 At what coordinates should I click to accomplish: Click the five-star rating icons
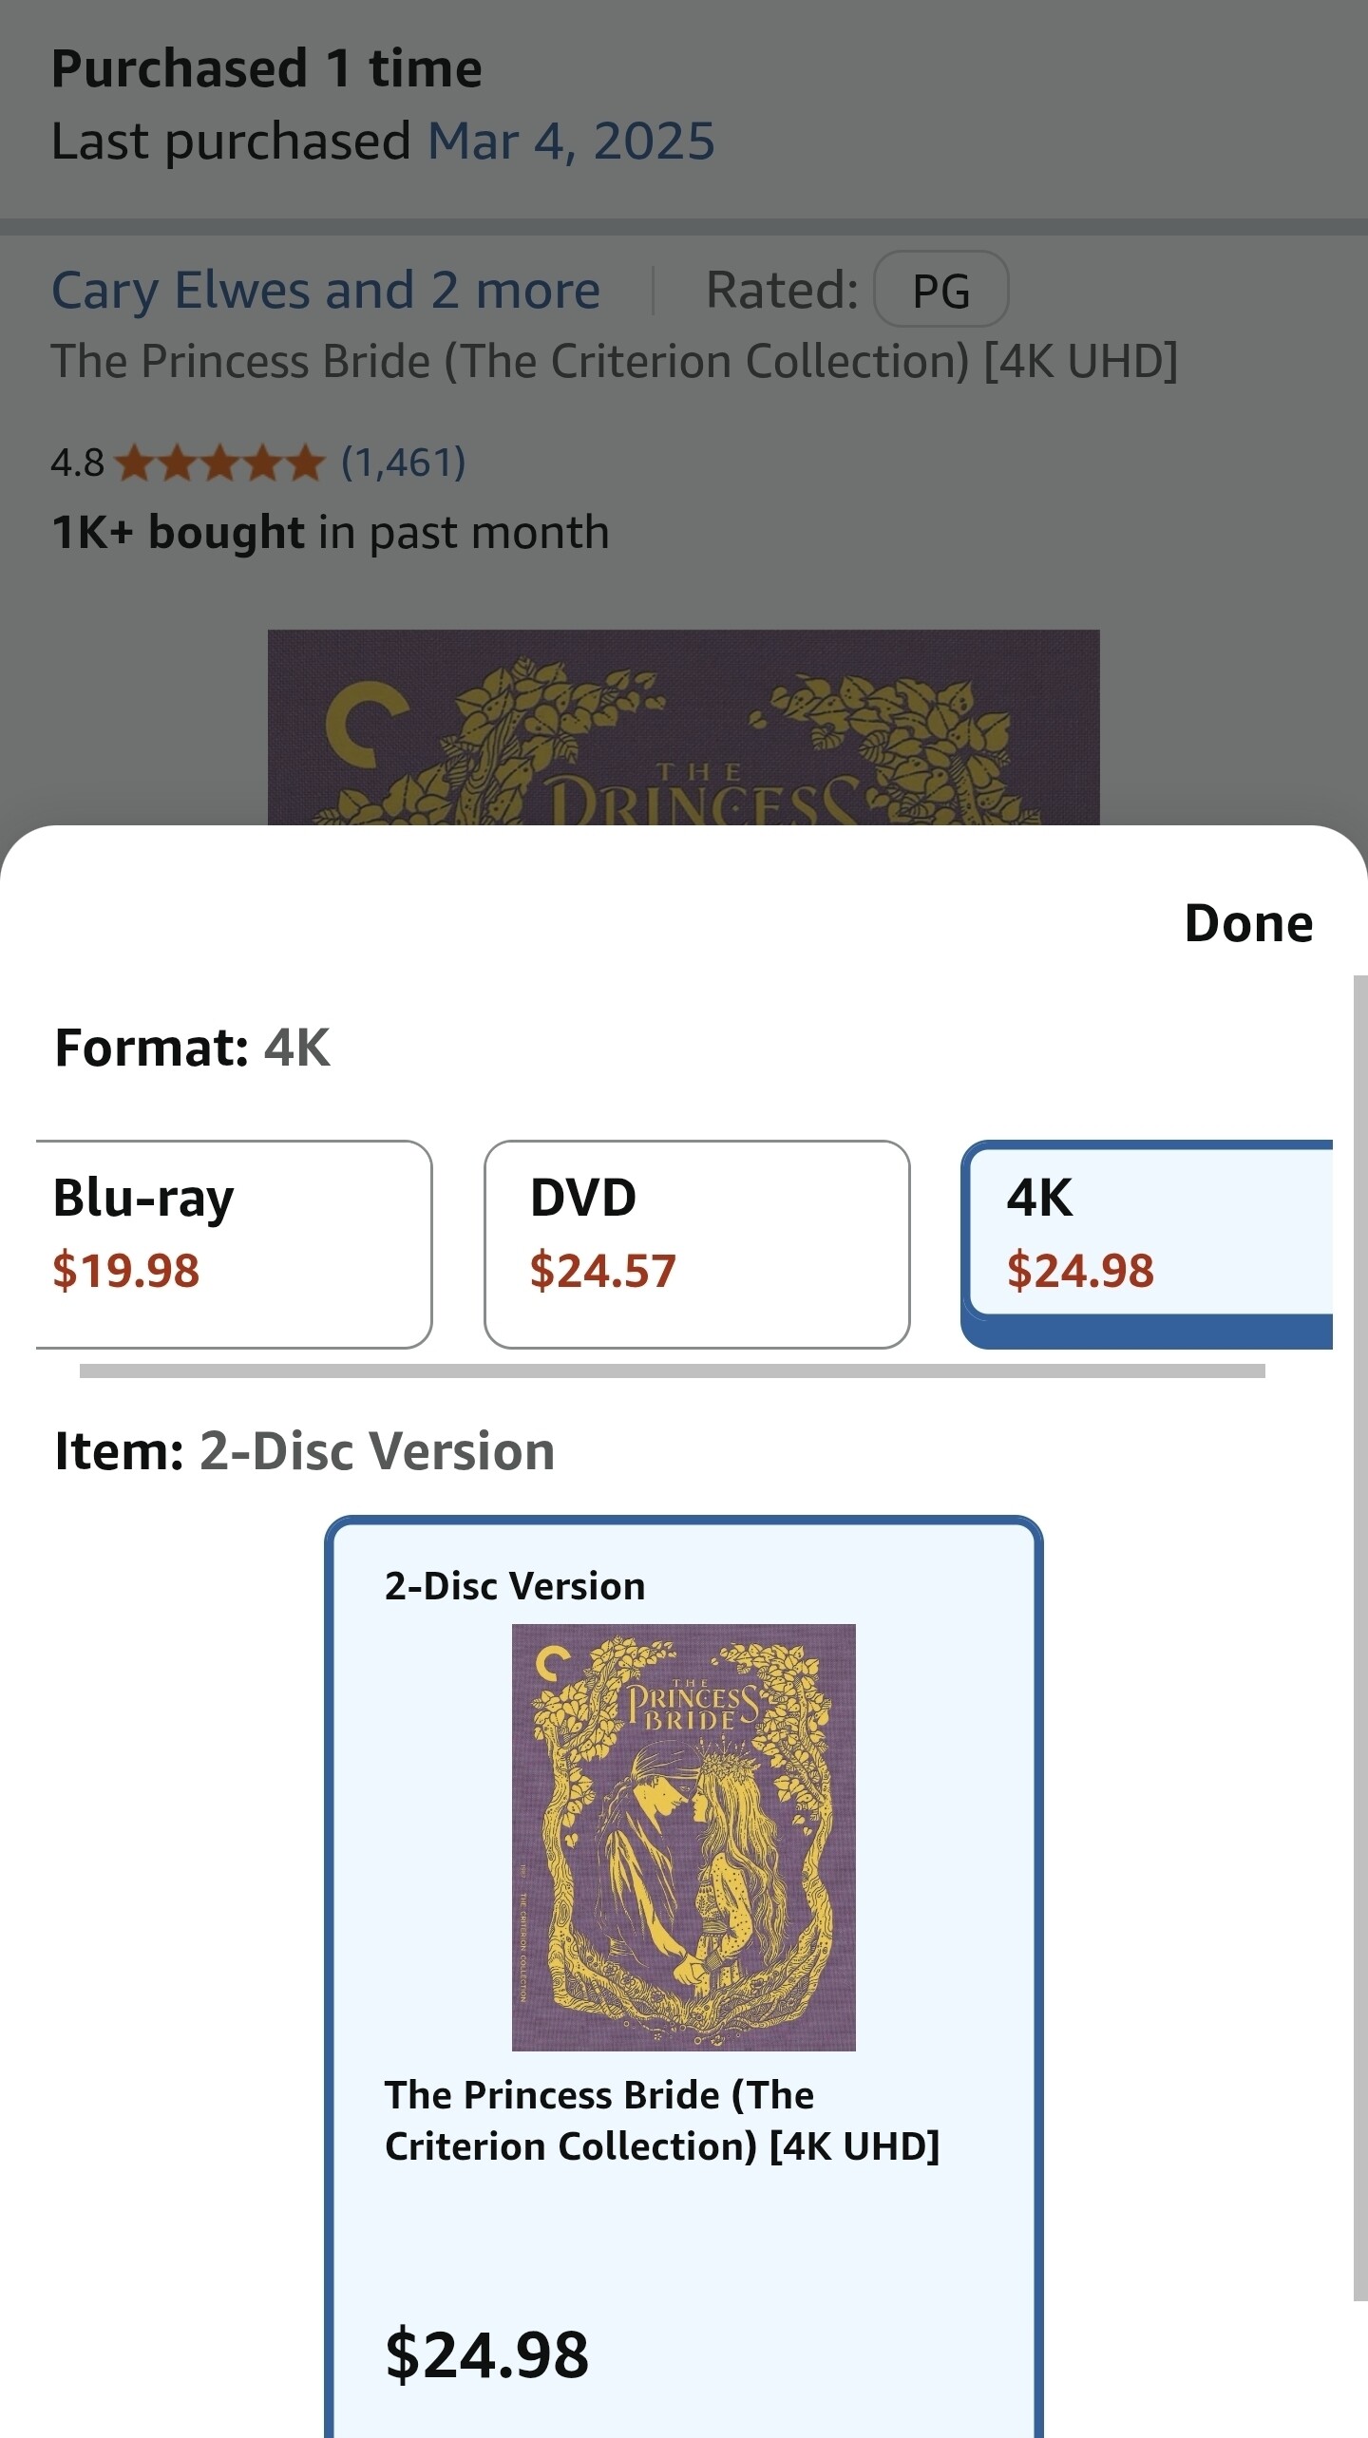[218, 463]
